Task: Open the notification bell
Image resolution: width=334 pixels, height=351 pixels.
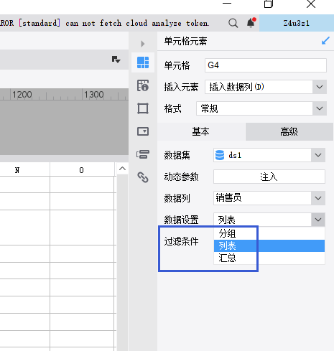Action: pos(251,23)
